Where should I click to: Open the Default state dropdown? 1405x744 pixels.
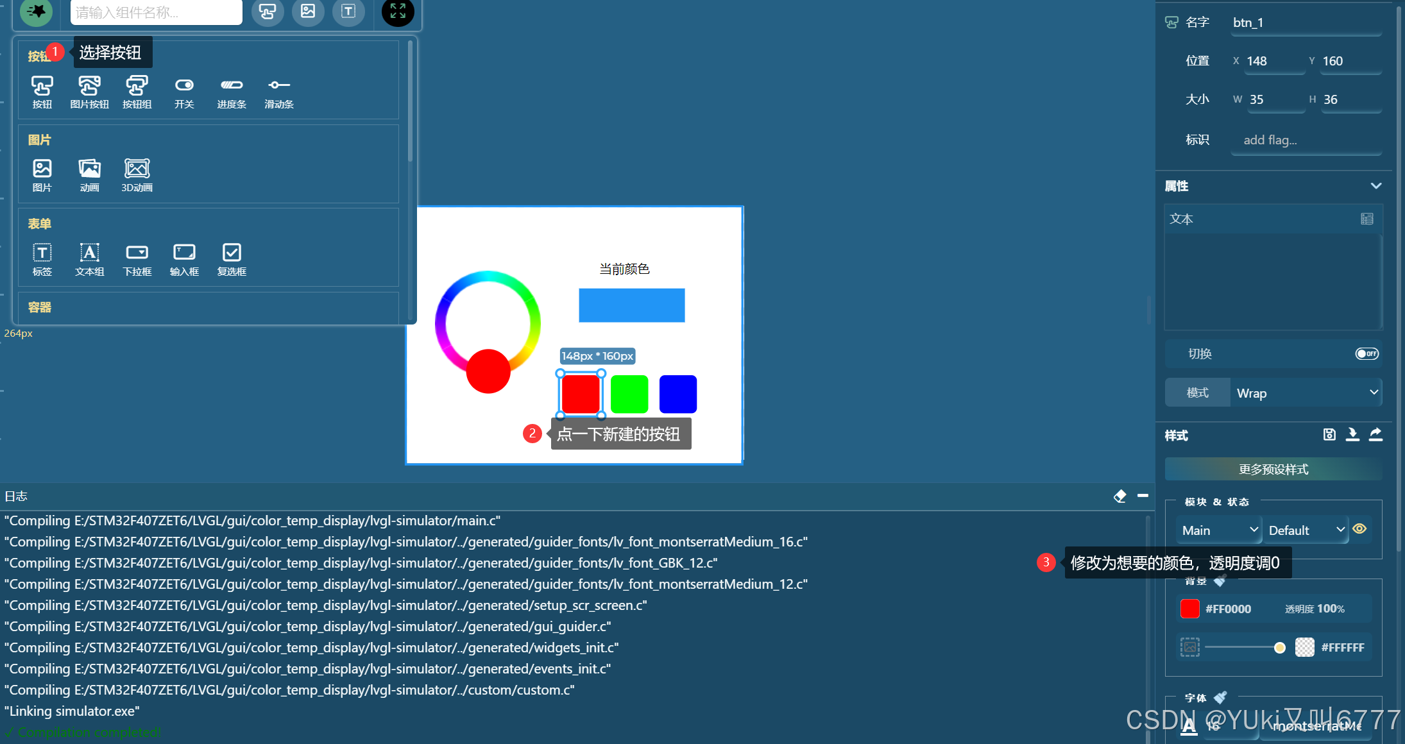click(1305, 530)
